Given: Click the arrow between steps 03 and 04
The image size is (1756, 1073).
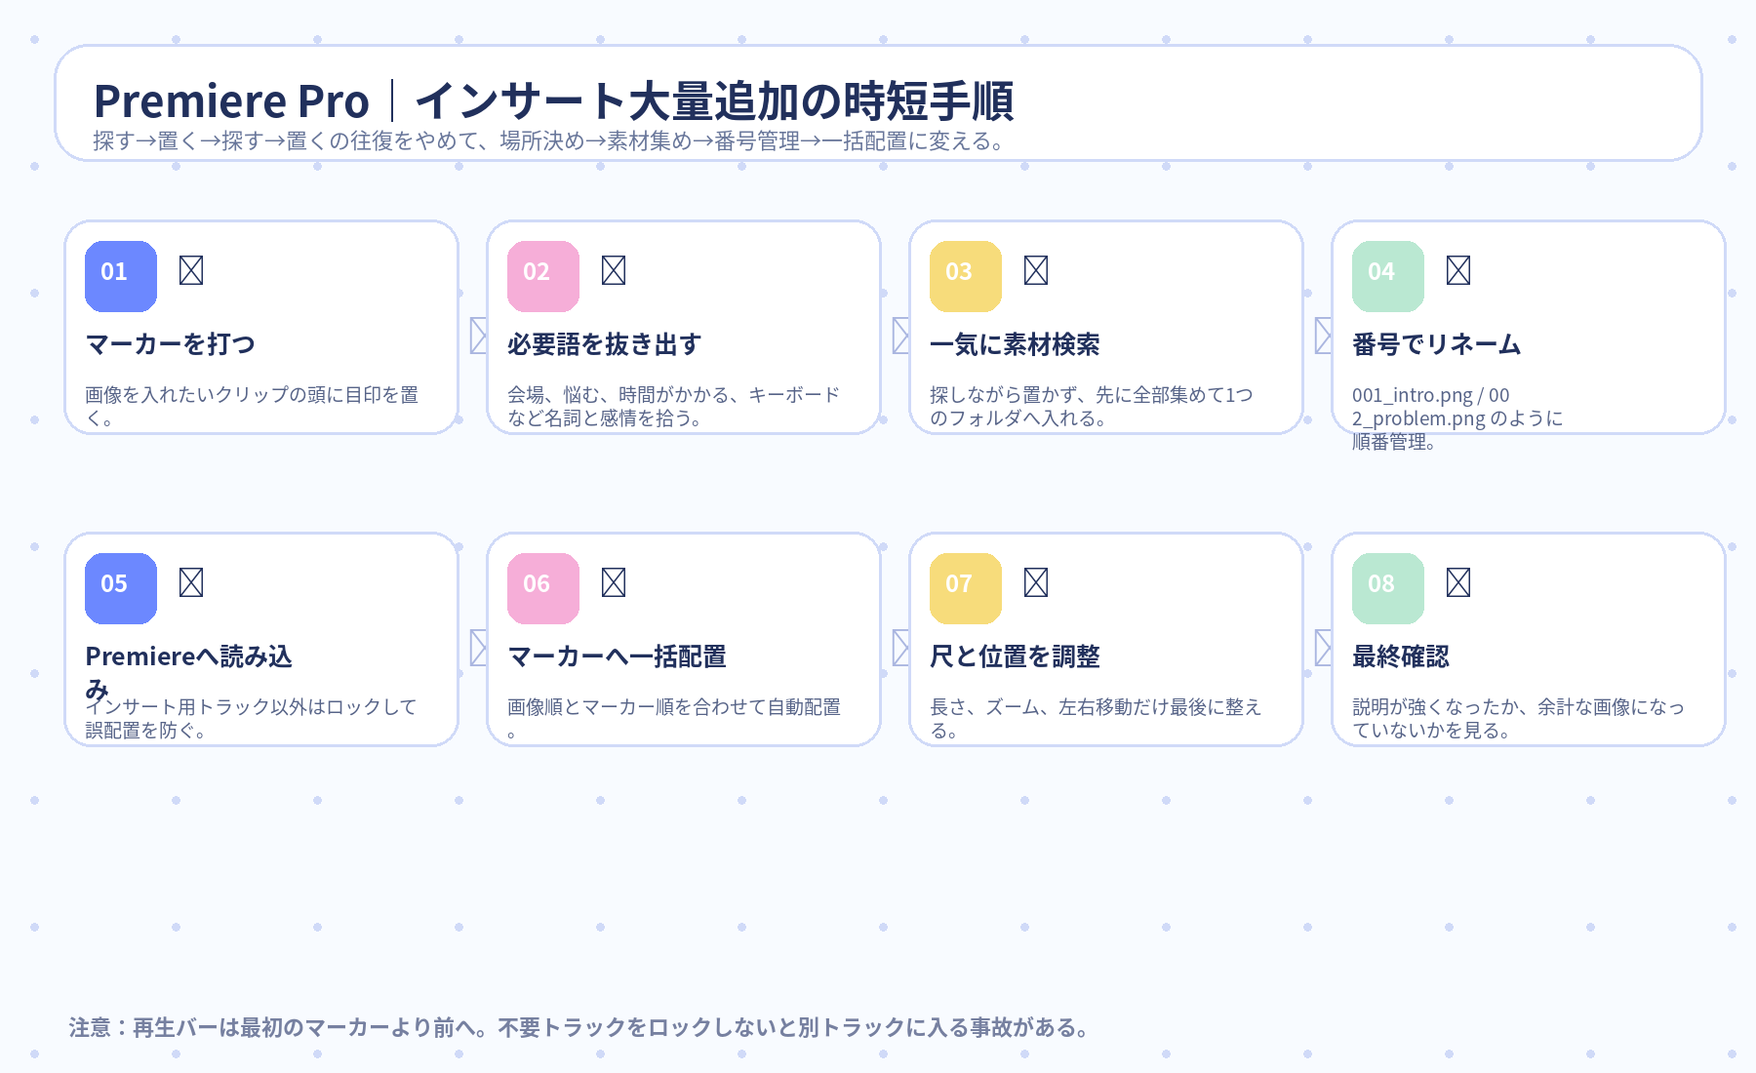Looking at the screenshot, I should point(1323,336).
